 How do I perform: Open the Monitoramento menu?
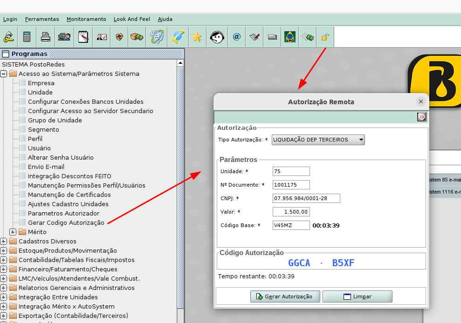point(86,19)
